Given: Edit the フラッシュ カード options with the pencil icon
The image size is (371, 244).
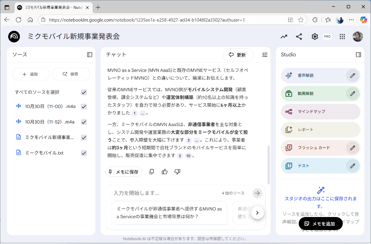Looking at the screenshot, I should pyautogui.click(x=352, y=148).
